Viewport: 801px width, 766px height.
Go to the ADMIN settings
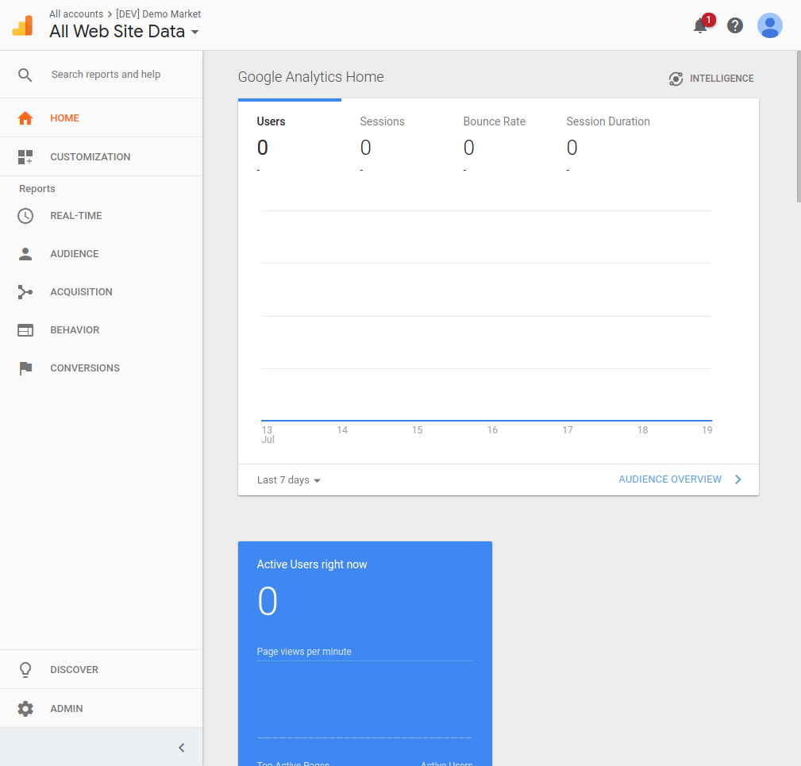click(101, 708)
